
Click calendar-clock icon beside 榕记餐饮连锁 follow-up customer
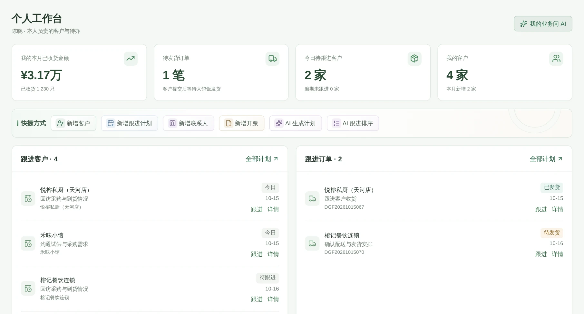pyautogui.click(x=28, y=289)
